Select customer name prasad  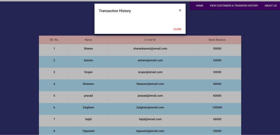[x=89, y=96]
